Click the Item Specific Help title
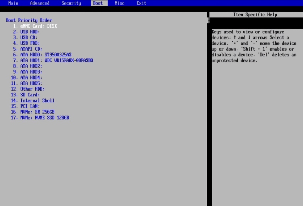This screenshot has width=303, height=206. click(x=255, y=15)
